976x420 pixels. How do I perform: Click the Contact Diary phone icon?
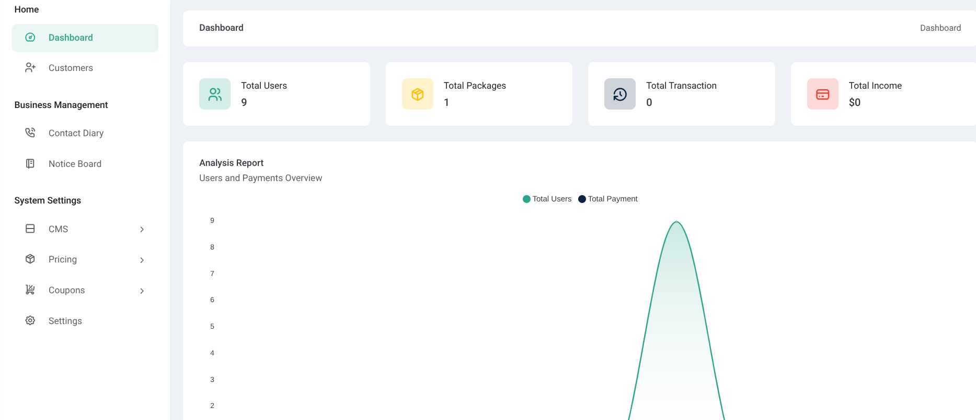[30, 133]
